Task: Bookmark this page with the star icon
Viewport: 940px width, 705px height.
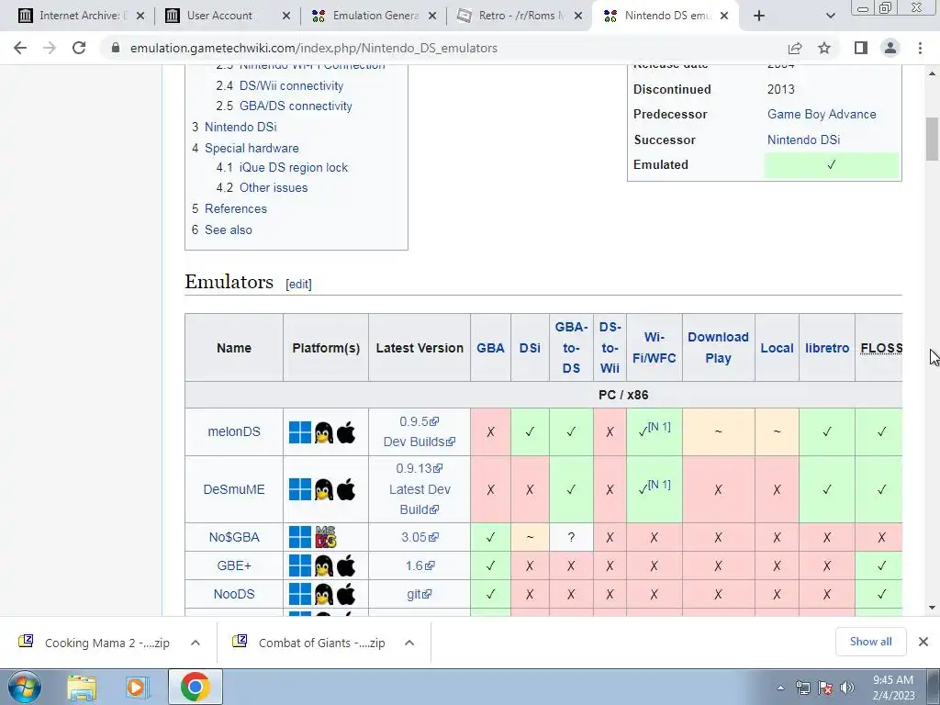Action: click(824, 48)
